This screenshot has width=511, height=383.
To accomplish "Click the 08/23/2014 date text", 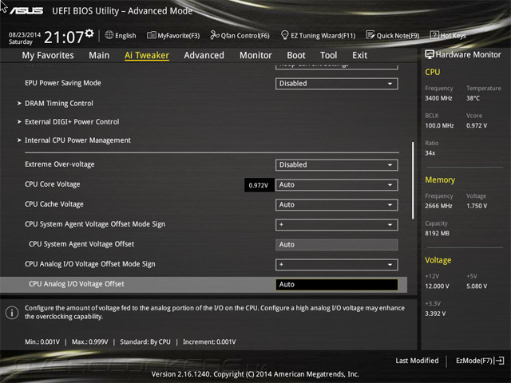I will pos(25,34).
